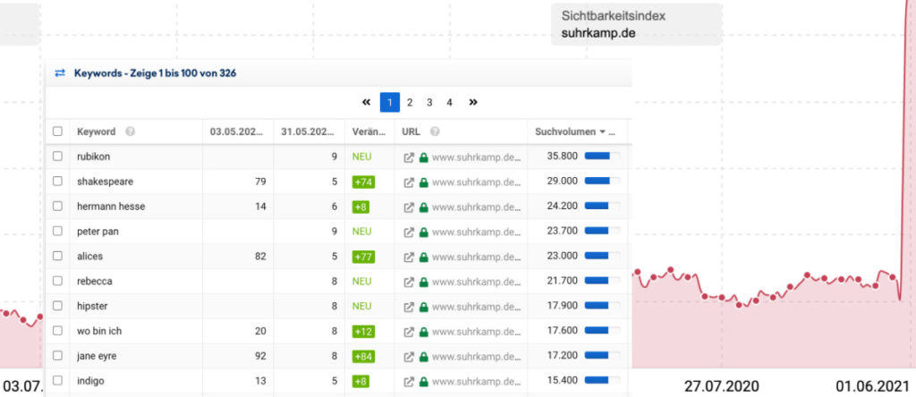916x397 pixels.
Task: Open the suhrkamp.de URL for alices
Action: pyautogui.click(x=475, y=257)
